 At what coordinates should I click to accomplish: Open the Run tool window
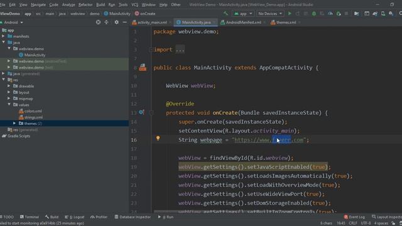166,217
